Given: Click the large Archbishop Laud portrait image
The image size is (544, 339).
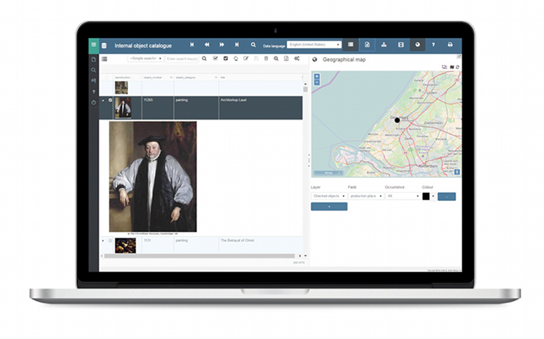Looking at the screenshot, I should coord(153,177).
